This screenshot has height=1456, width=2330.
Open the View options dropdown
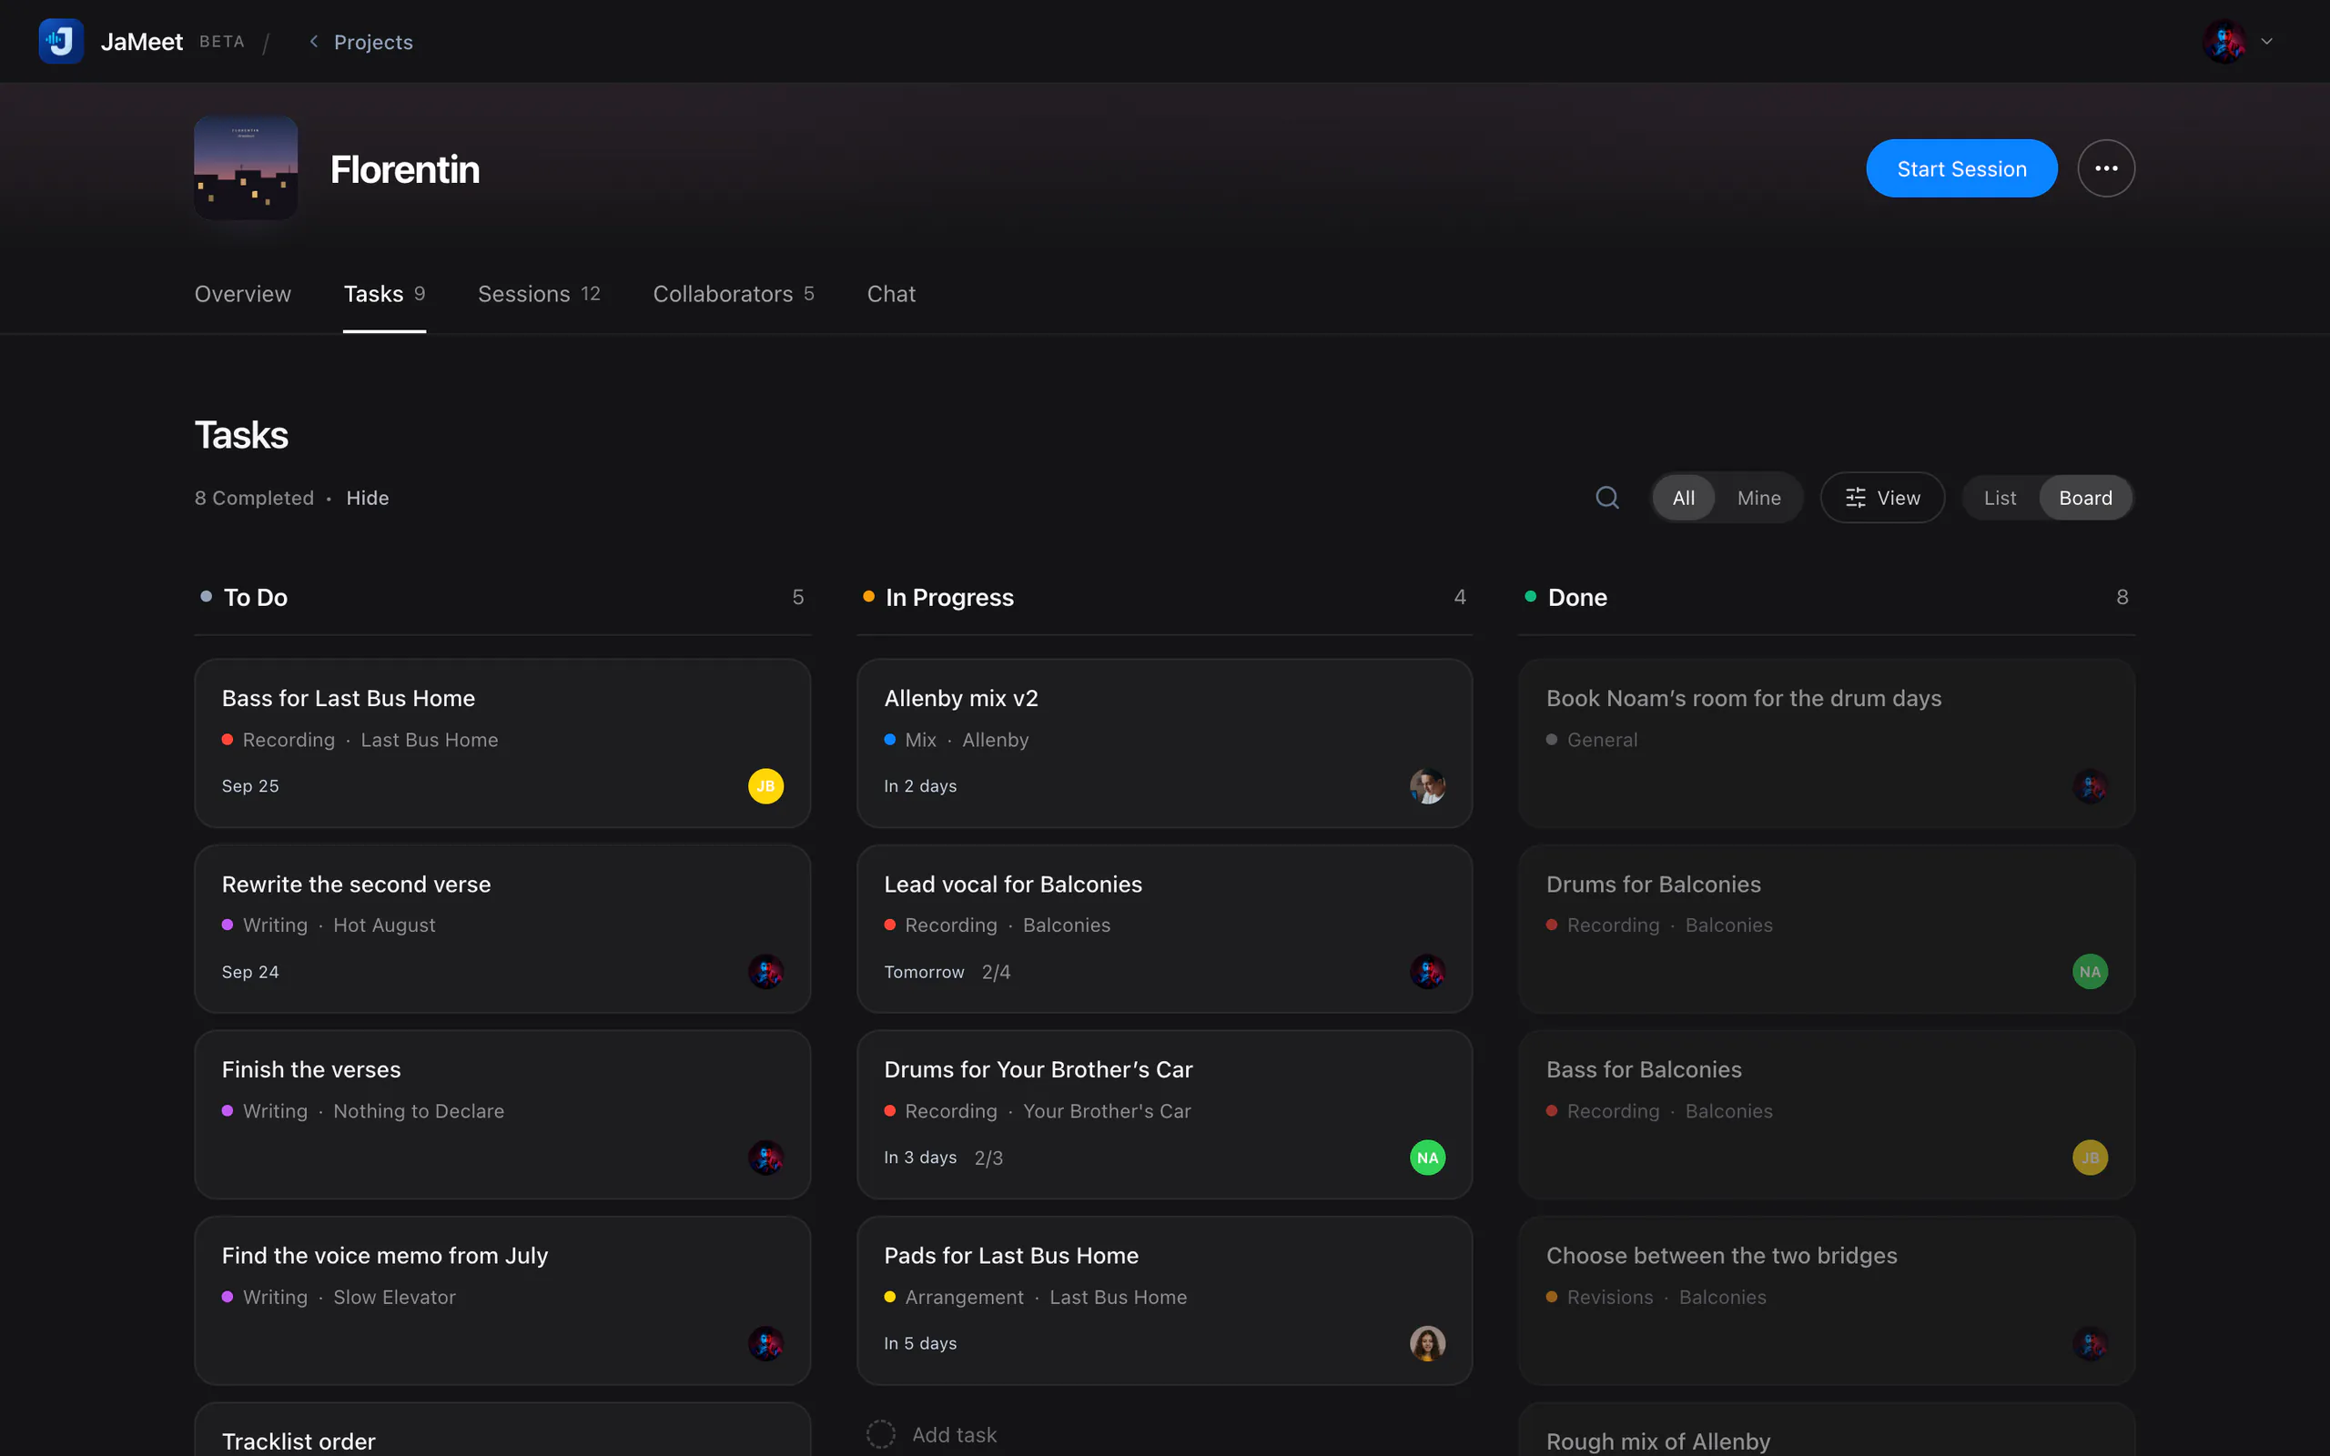pyautogui.click(x=1881, y=498)
